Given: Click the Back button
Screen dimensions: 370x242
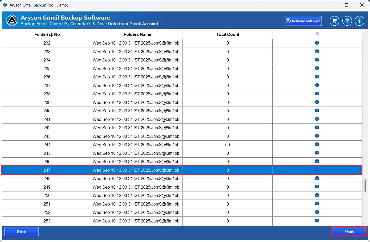Looking at the screenshot, I should point(22,232).
